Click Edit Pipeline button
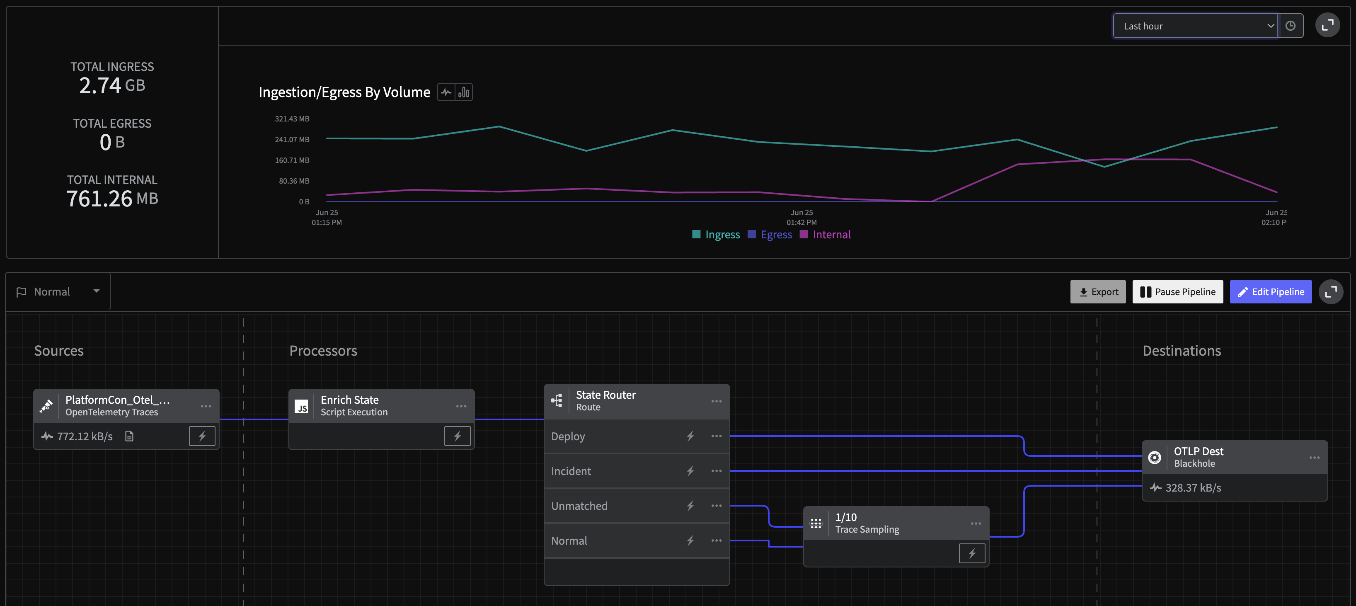The image size is (1356, 606). click(1271, 292)
